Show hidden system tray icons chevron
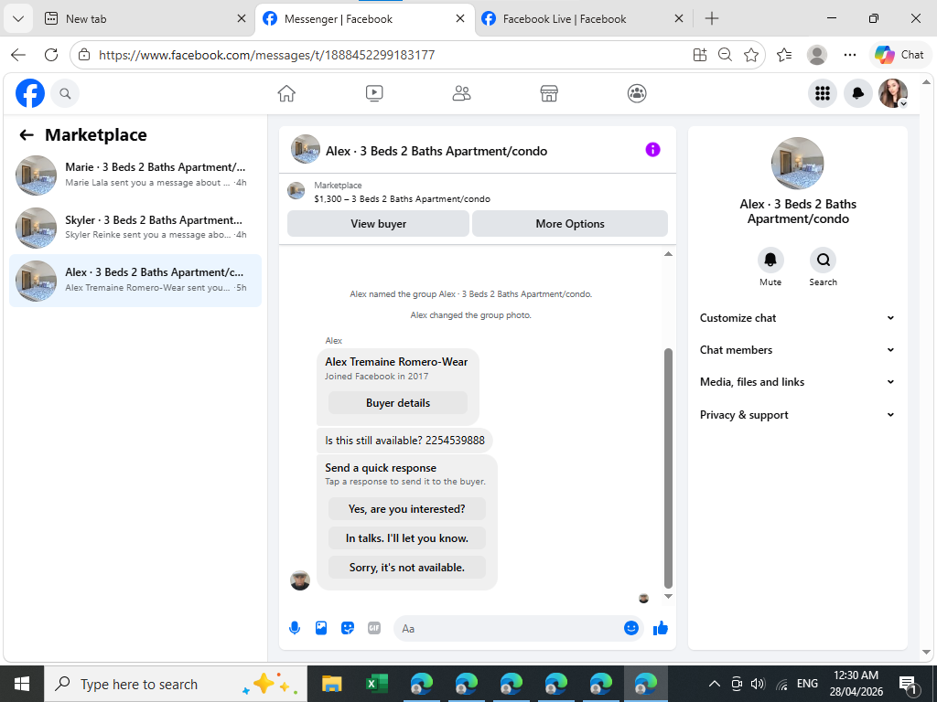937x702 pixels. 714,684
